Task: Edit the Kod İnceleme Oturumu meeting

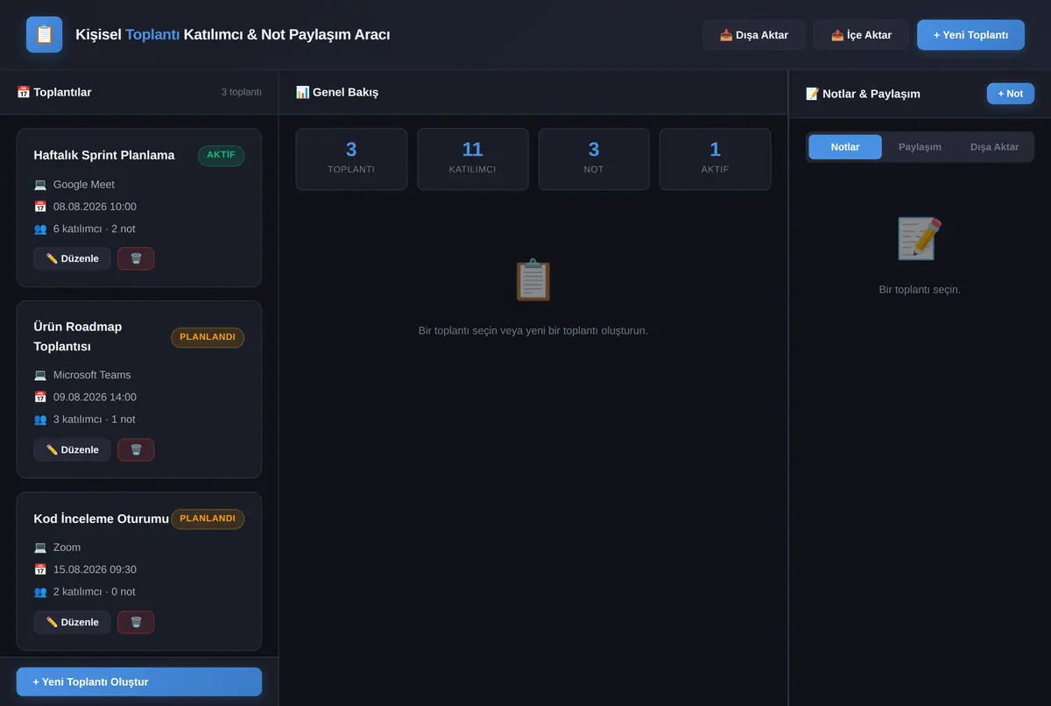Action: click(x=72, y=622)
